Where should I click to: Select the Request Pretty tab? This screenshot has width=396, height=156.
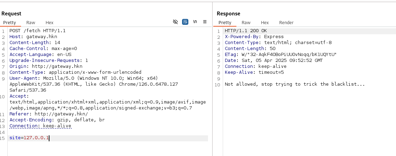tap(10, 22)
